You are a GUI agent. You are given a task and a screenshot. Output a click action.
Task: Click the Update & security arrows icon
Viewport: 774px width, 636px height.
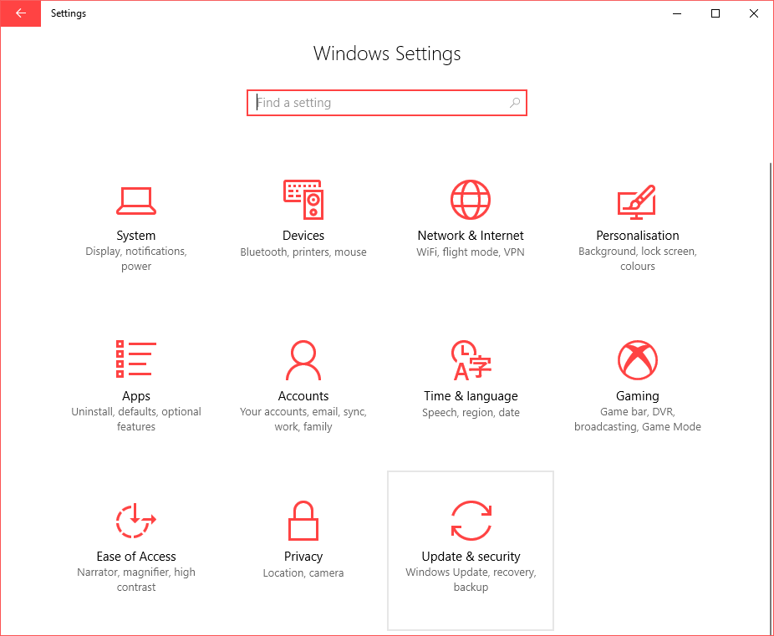471,521
